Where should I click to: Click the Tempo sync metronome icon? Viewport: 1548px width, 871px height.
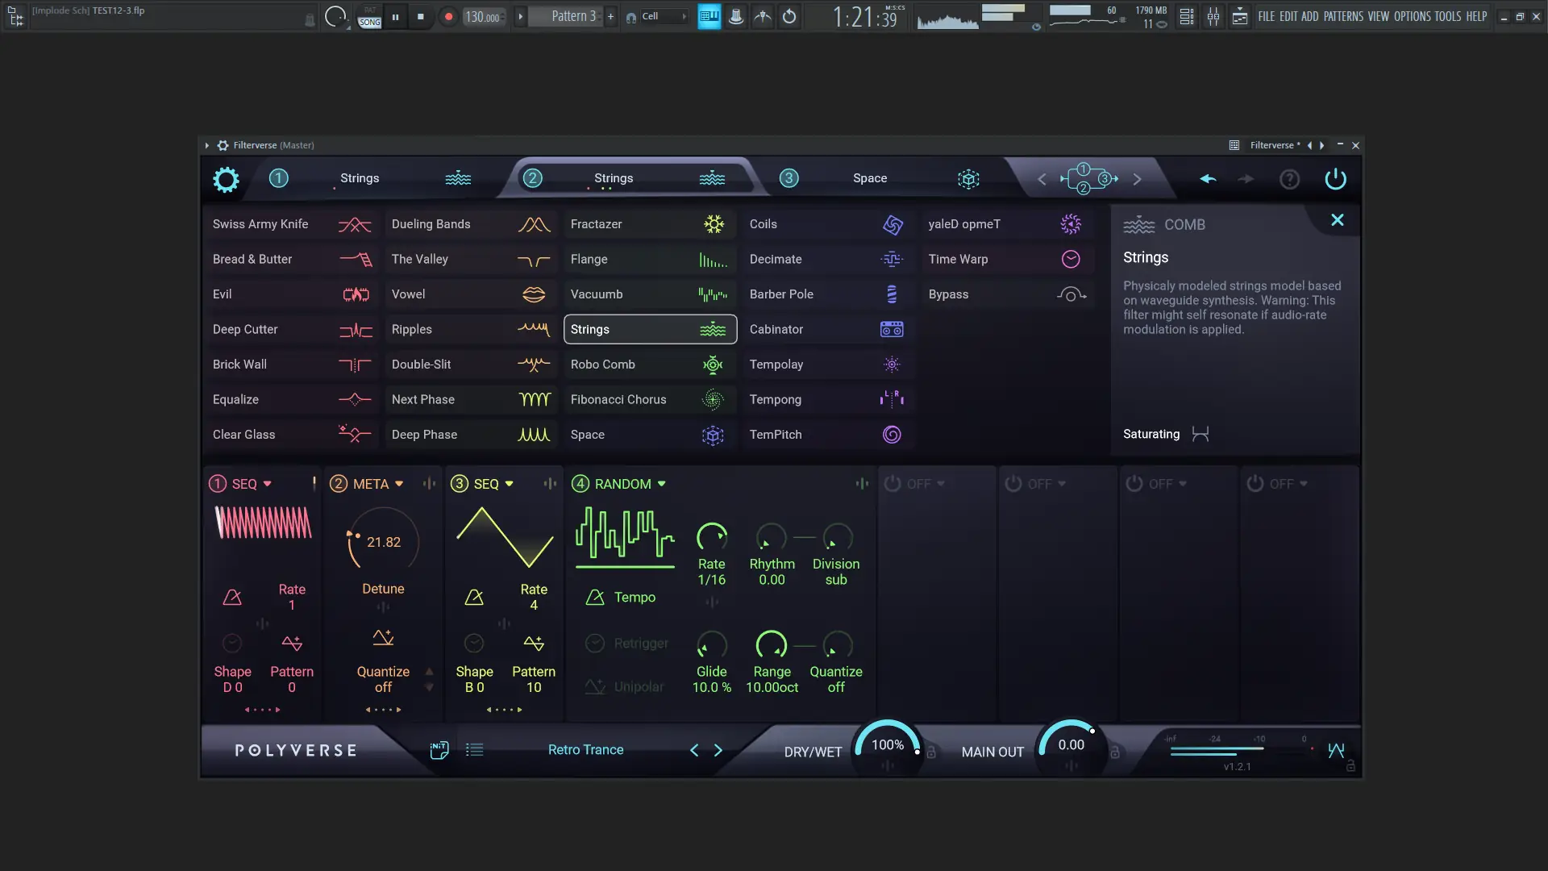pos(595,598)
